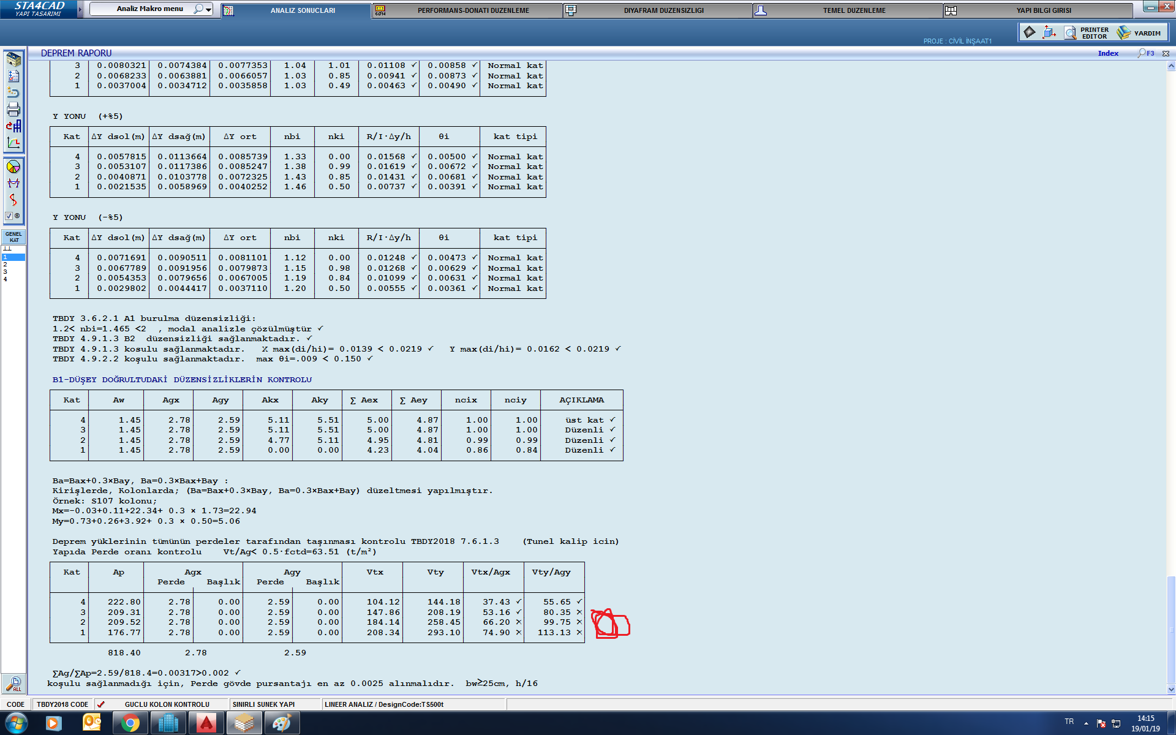Switch to PERFORMANS-DONATI DUZENLEME tab

click(473, 10)
